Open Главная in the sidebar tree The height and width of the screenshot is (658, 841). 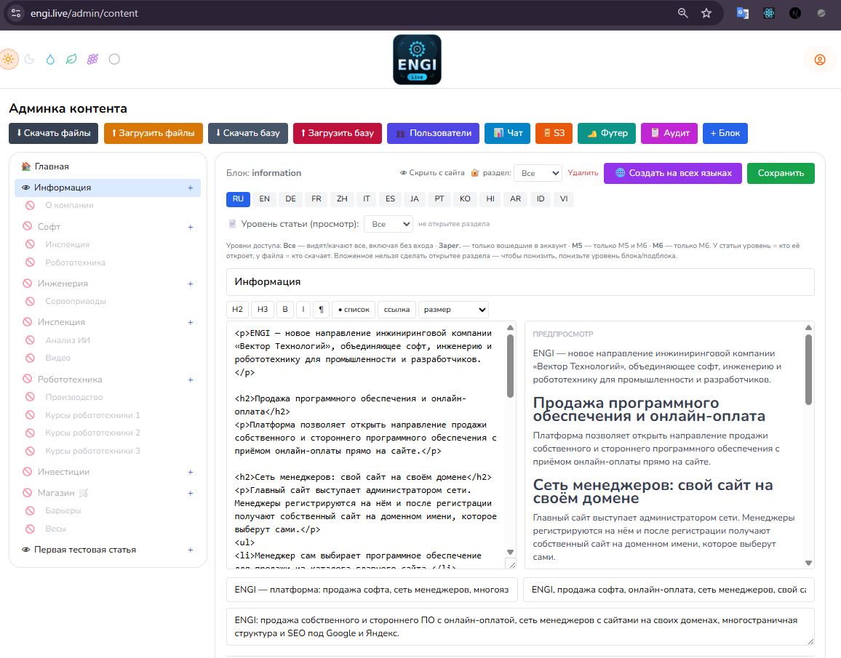coord(52,166)
